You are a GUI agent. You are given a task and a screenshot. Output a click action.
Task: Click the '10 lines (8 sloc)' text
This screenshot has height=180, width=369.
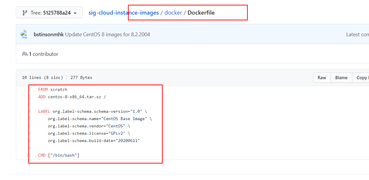(x=43, y=77)
